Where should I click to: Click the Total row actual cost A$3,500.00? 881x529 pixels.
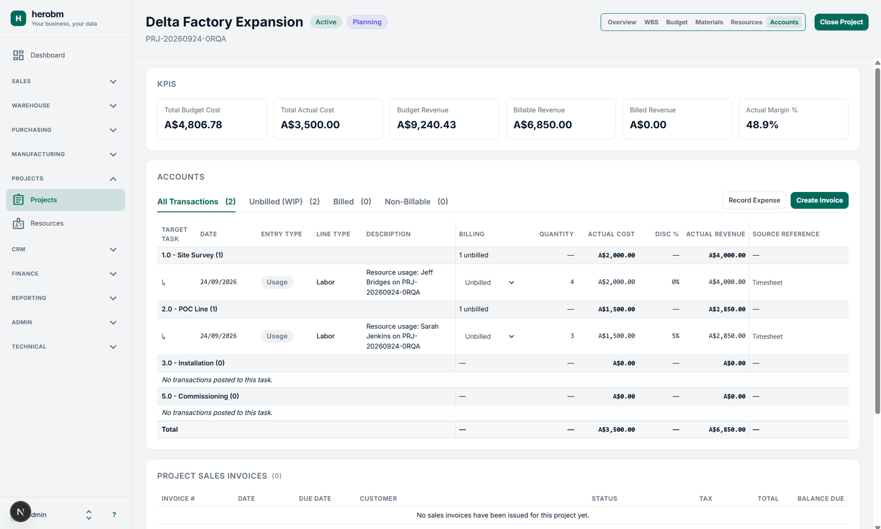click(x=617, y=430)
